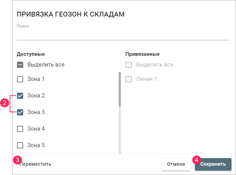Uncheck the Зона 3 checkbox

(20, 112)
